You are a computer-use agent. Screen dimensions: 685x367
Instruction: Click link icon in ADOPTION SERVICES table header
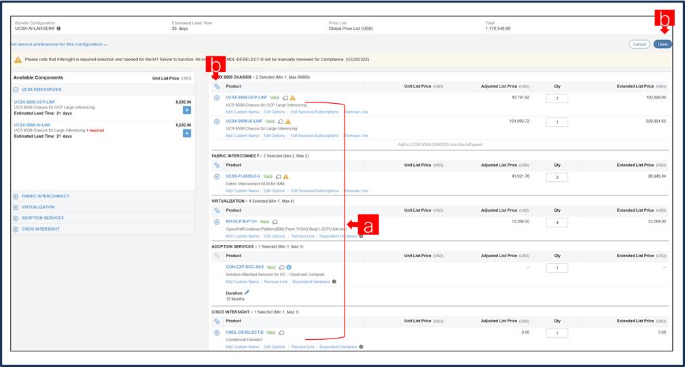217,256
